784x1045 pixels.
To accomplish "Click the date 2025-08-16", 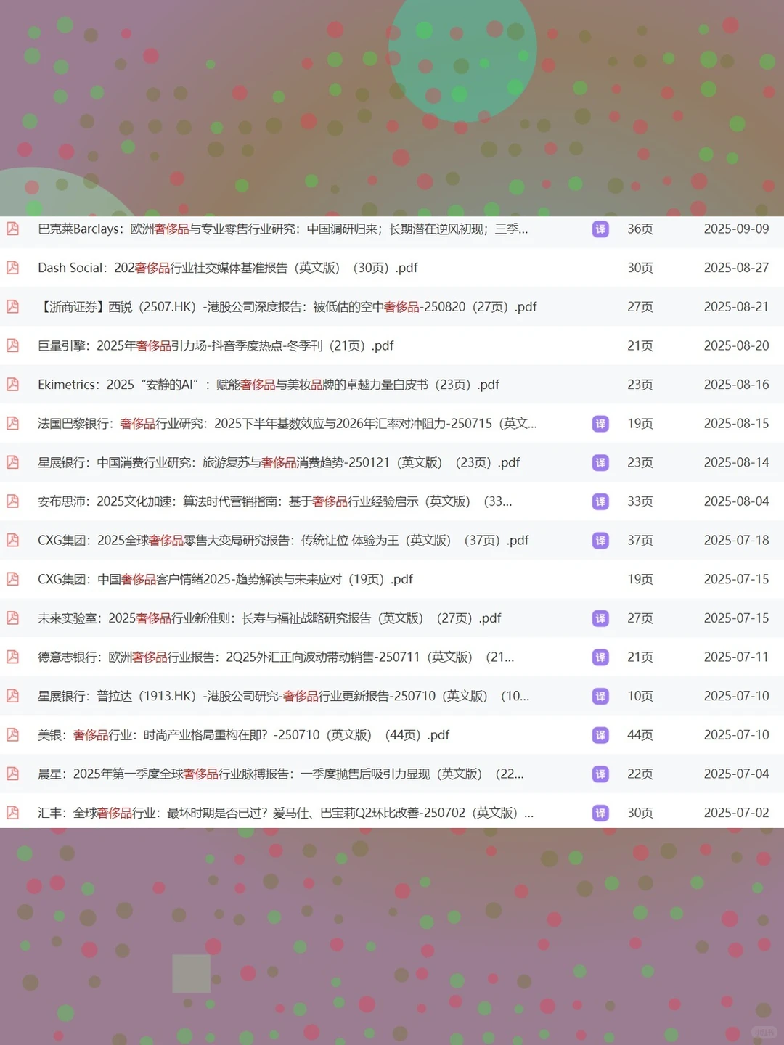I will (736, 385).
